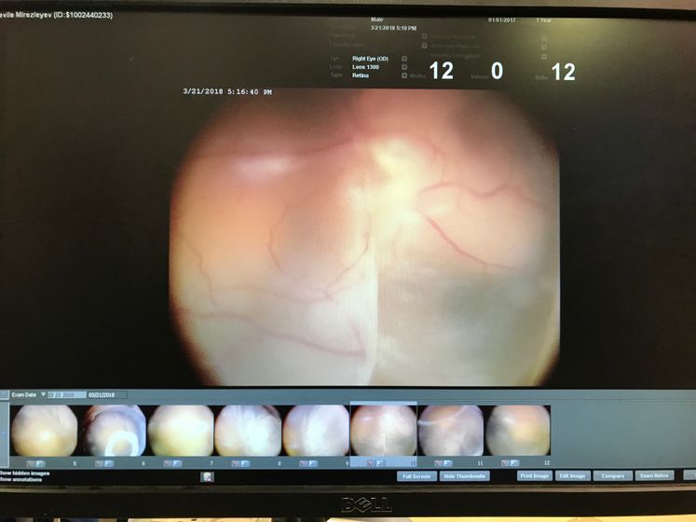
Task: Click the Compare button
Action: pyautogui.click(x=612, y=475)
